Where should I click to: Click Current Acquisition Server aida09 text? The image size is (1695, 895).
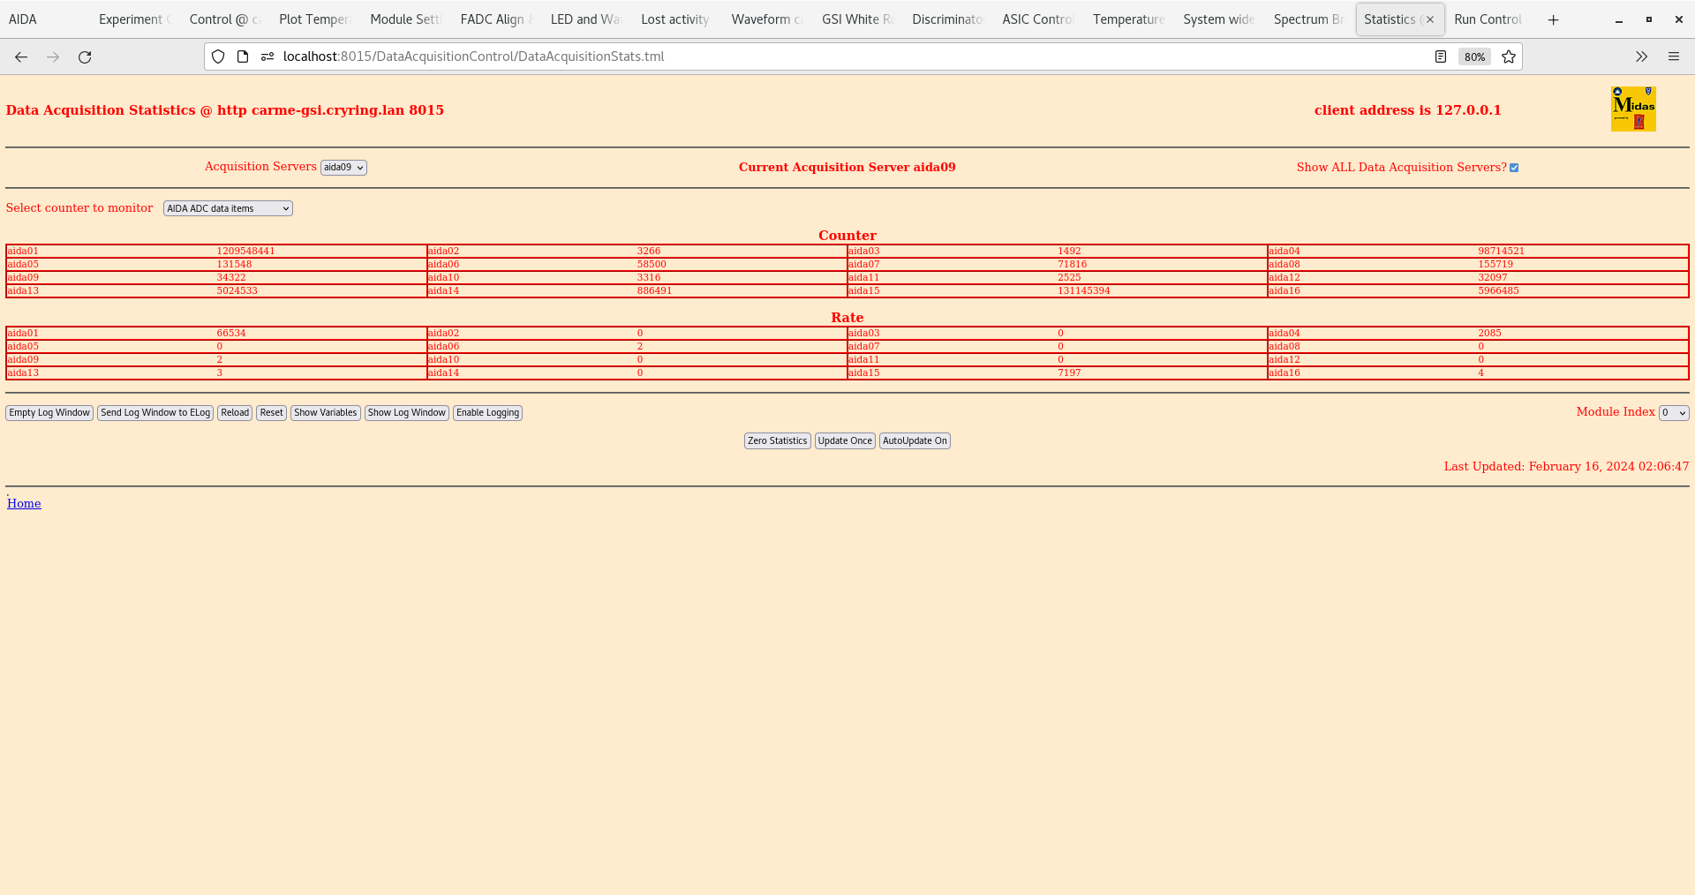click(847, 168)
